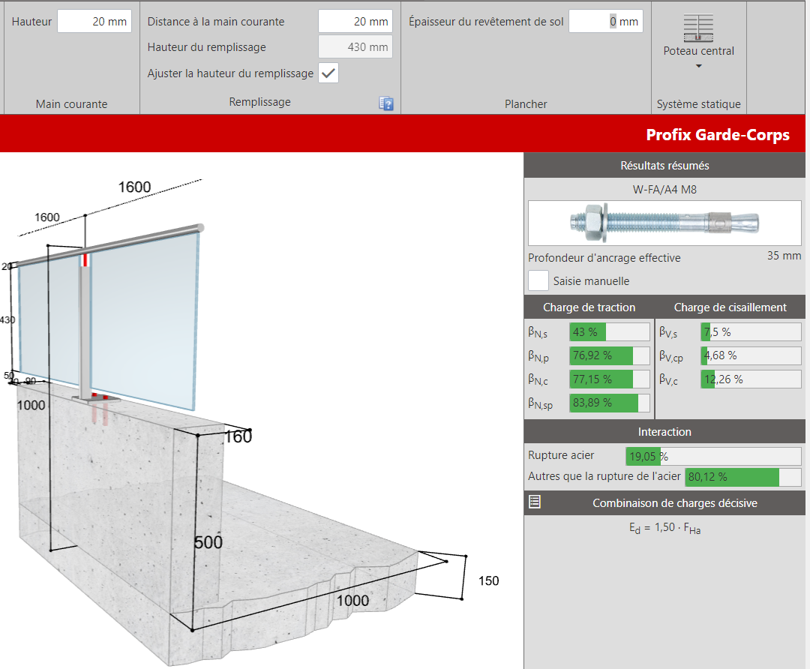Click the Profondeur d'ancrage effective label

pos(604,258)
